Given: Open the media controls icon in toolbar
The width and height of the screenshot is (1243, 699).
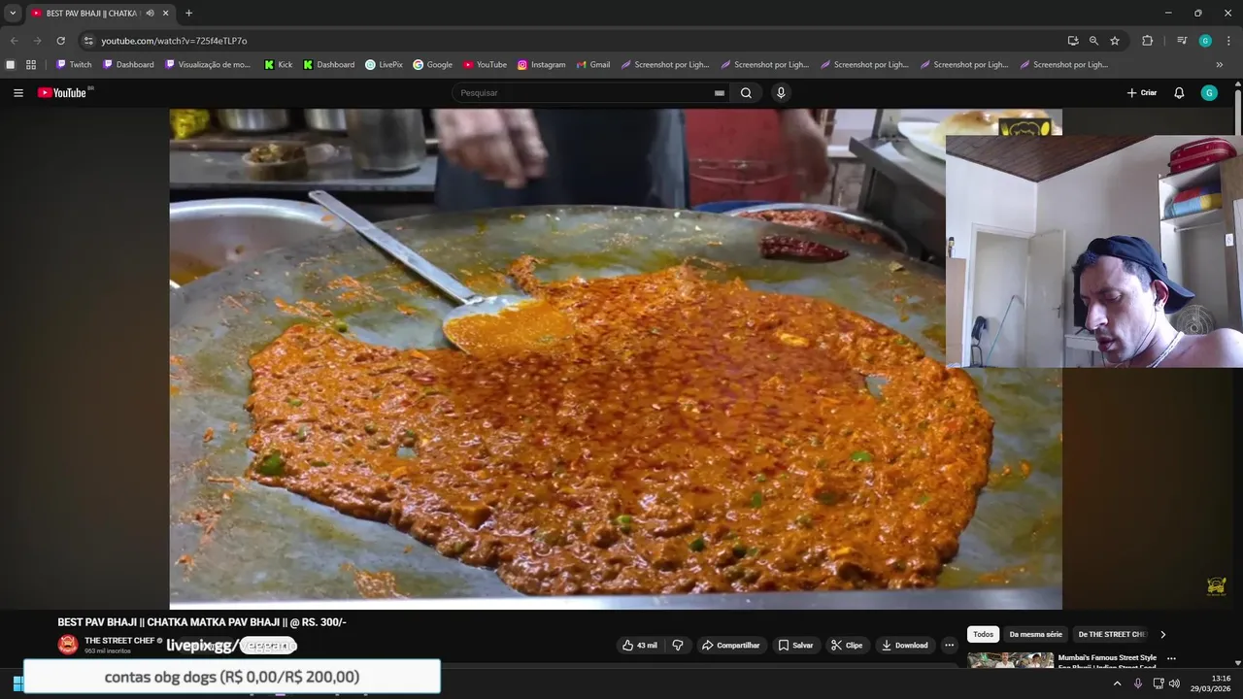Looking at the screenshot, I should coord(1182,41).
